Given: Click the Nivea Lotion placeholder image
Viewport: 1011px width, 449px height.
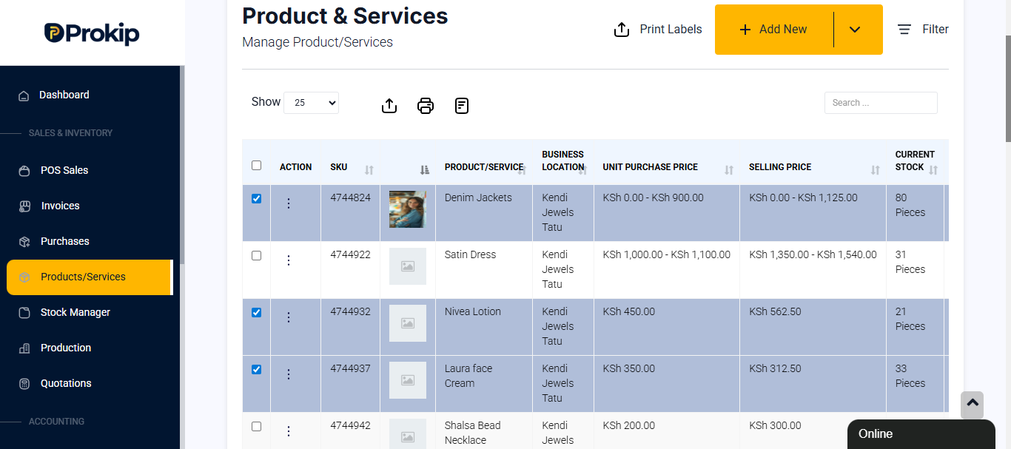Looking at the screenshot, I should (408, 323).
